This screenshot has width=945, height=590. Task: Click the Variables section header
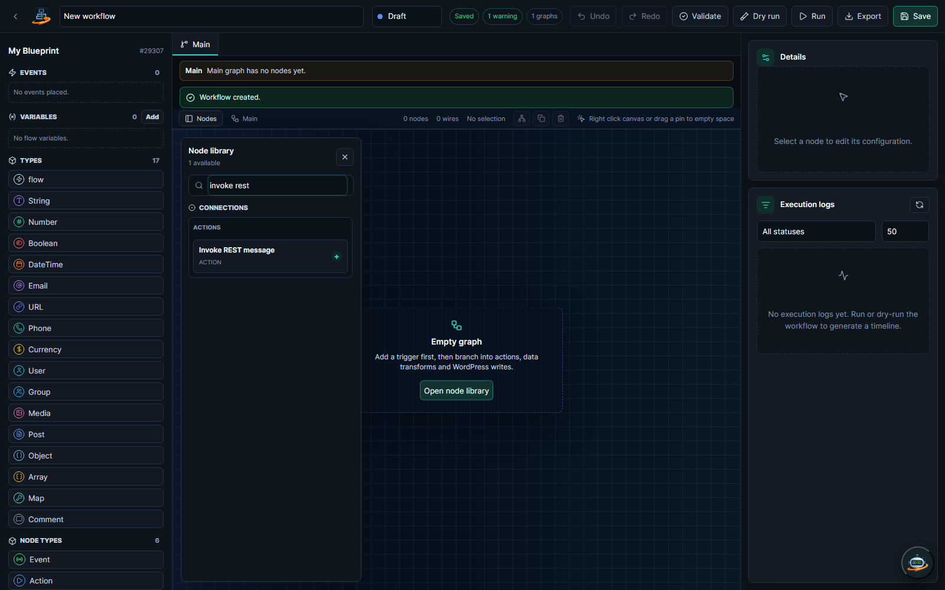coord(38,117)
